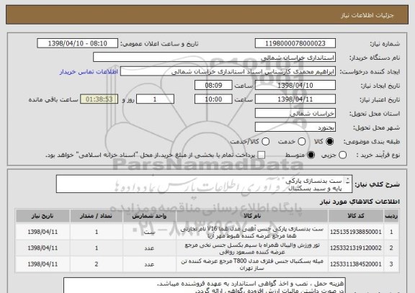
Task: Click the volleyball net product name
Action: click(252, 248)
